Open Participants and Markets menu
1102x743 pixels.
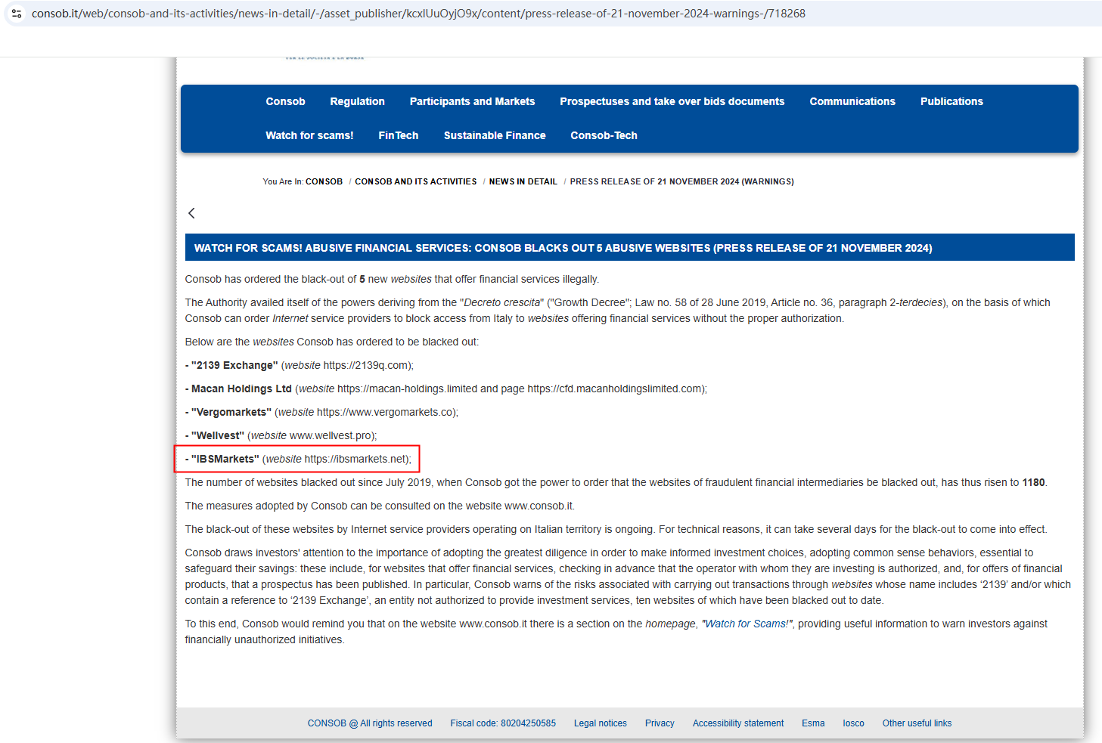click(472, 101)
